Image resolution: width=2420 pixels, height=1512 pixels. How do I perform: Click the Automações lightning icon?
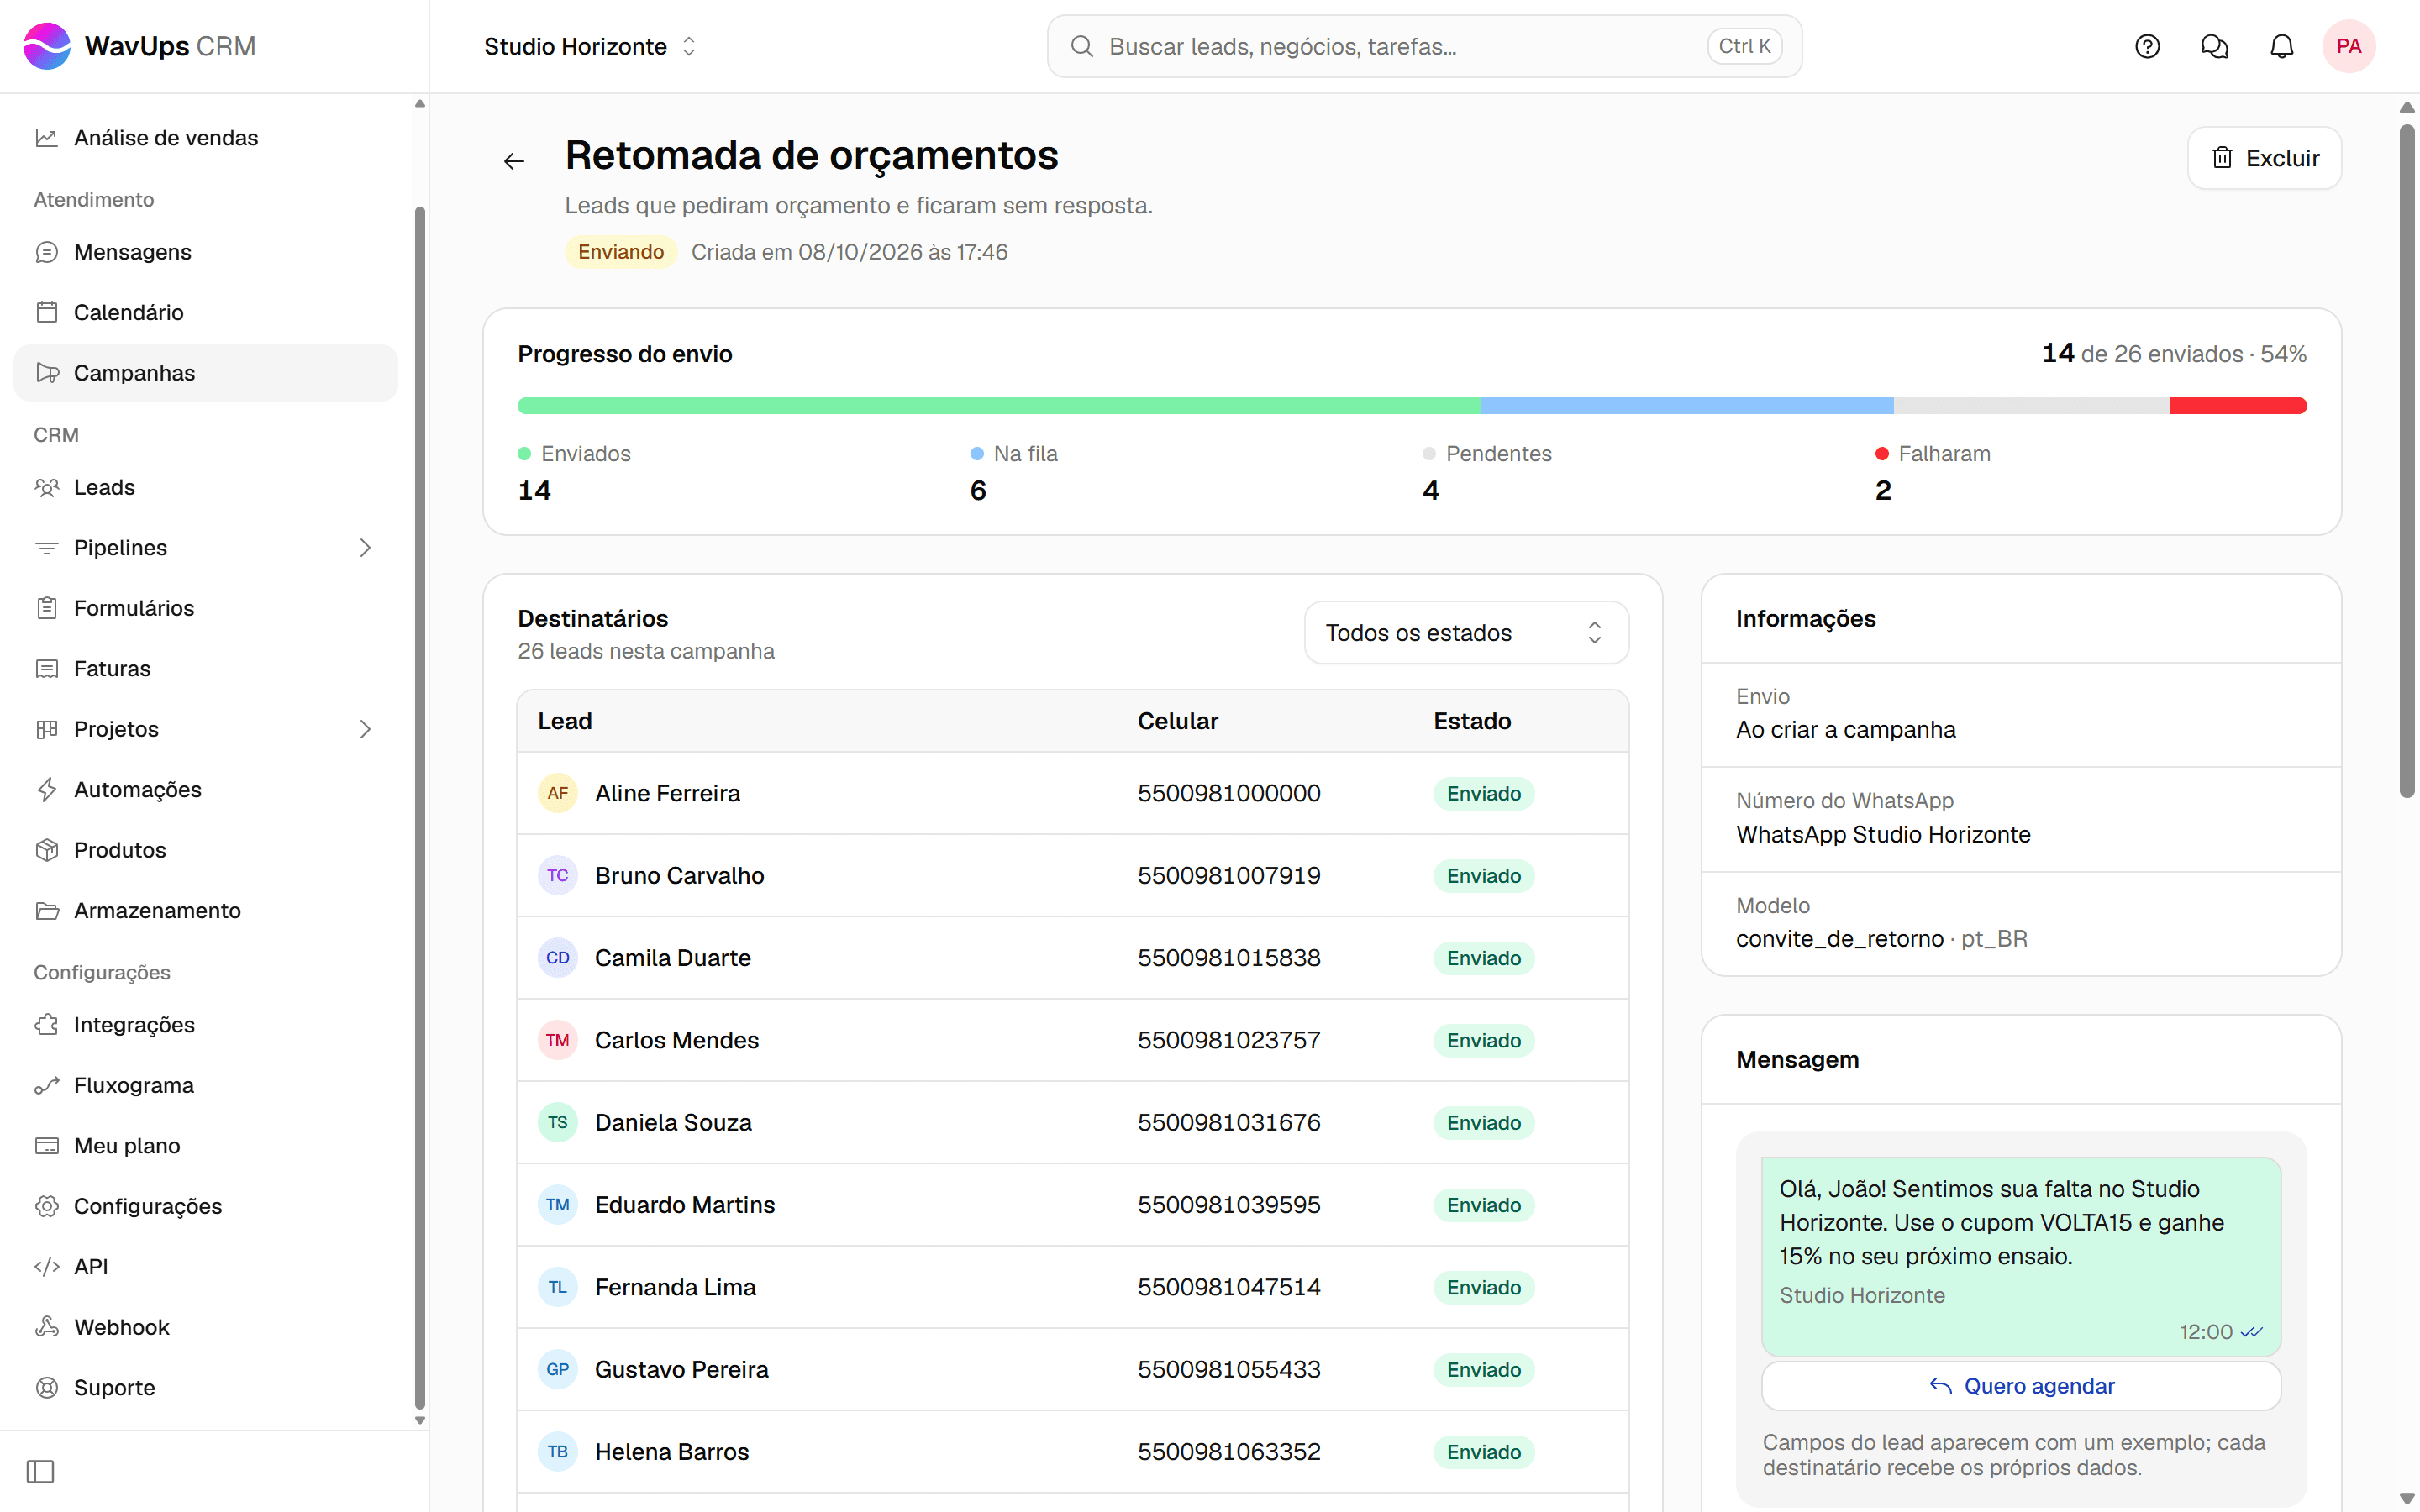click(x=47, y=789)
